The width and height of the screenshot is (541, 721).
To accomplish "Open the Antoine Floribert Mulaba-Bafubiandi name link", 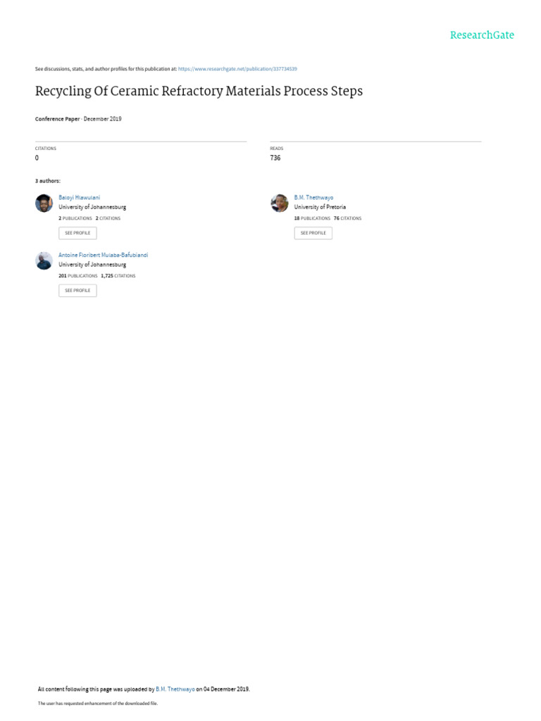I will coord(103,255).
